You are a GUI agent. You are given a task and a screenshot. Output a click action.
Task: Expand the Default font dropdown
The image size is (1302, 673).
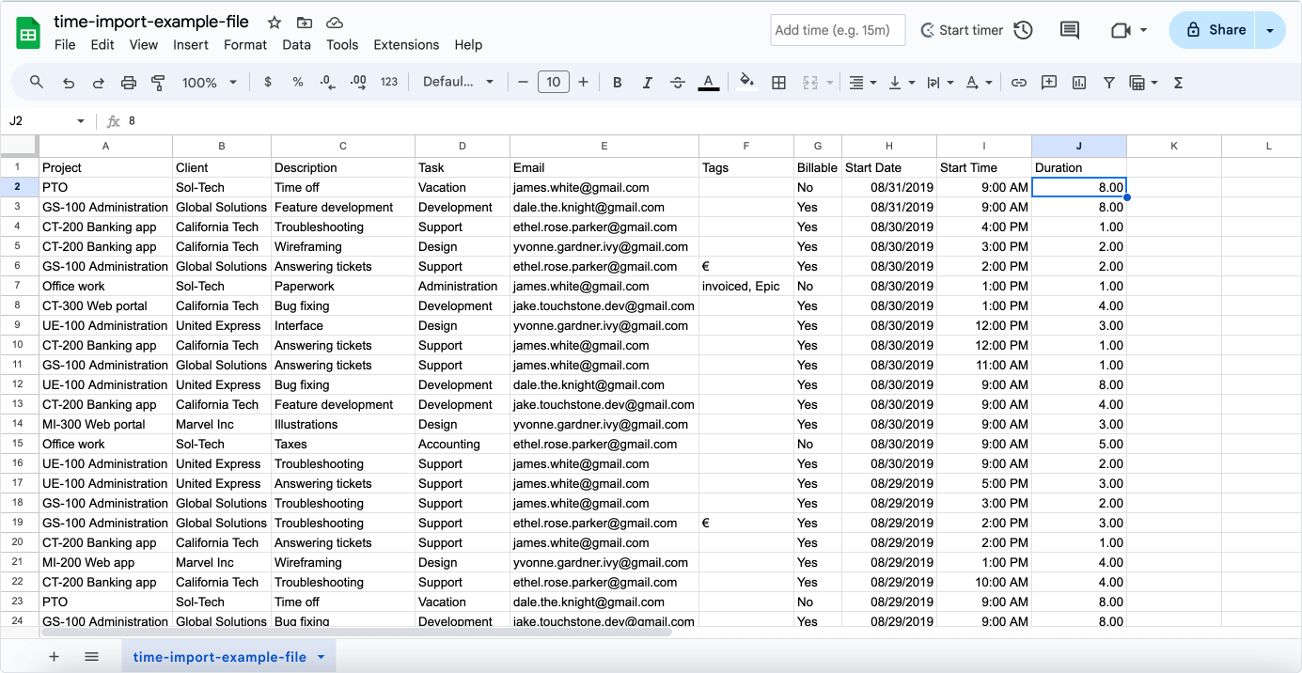458,83
